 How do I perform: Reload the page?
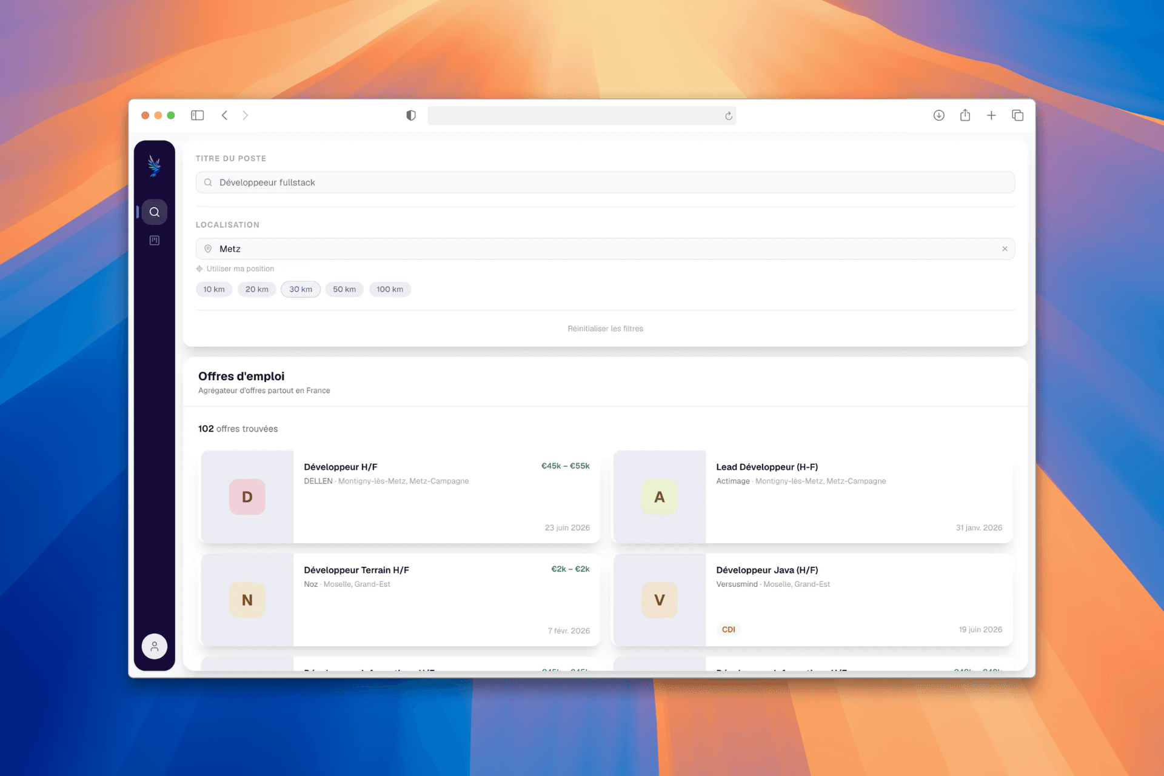click(x=729, y=116)
